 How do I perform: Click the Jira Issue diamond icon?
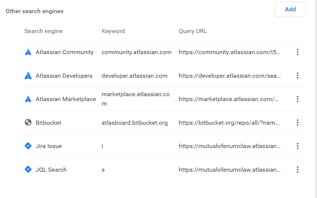(x=28, y=146)
